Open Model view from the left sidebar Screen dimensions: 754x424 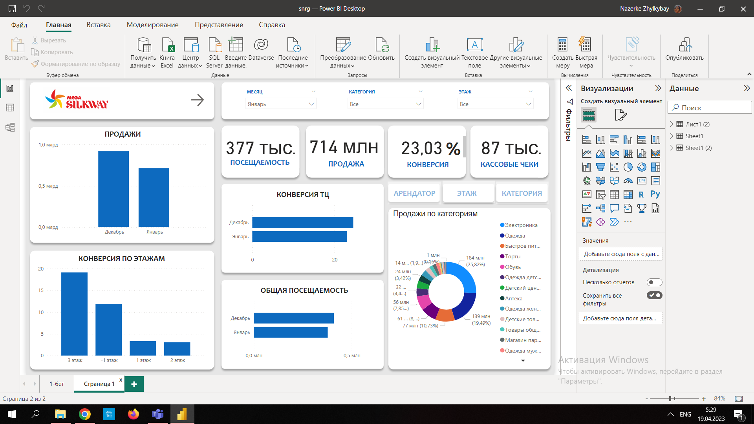click(x=10, y=127)
